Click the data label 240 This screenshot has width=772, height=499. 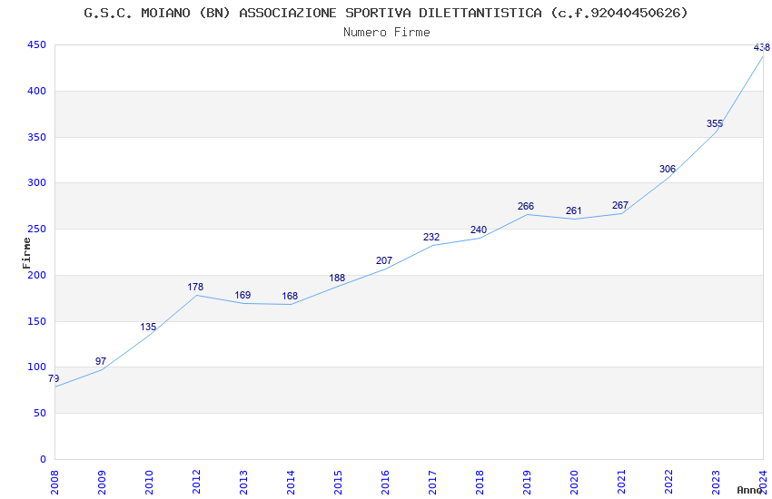[479, 230]
